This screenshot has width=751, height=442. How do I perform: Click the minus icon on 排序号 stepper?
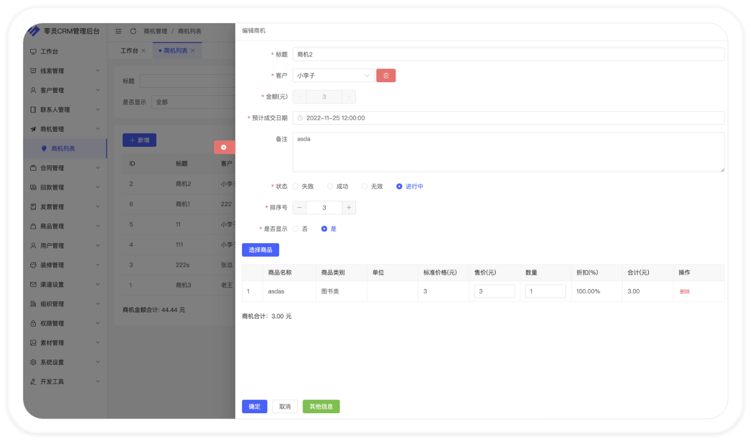pyautogui.click(x=299, y=208)
